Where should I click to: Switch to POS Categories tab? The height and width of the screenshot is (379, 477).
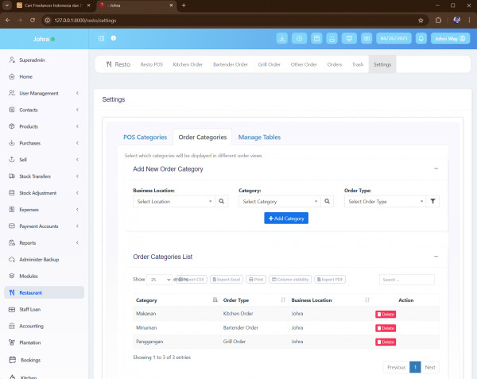coord(145,137)
